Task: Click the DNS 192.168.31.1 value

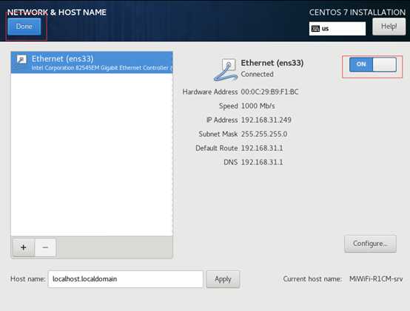Action: pyautogui.click(x=262, y=163)
